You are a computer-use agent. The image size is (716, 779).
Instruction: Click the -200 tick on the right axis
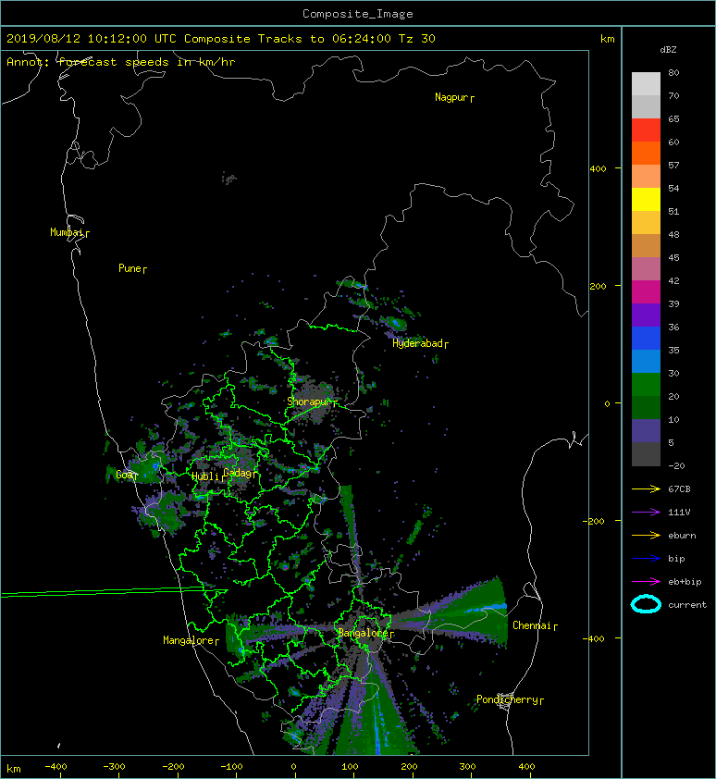pos(595,521)
